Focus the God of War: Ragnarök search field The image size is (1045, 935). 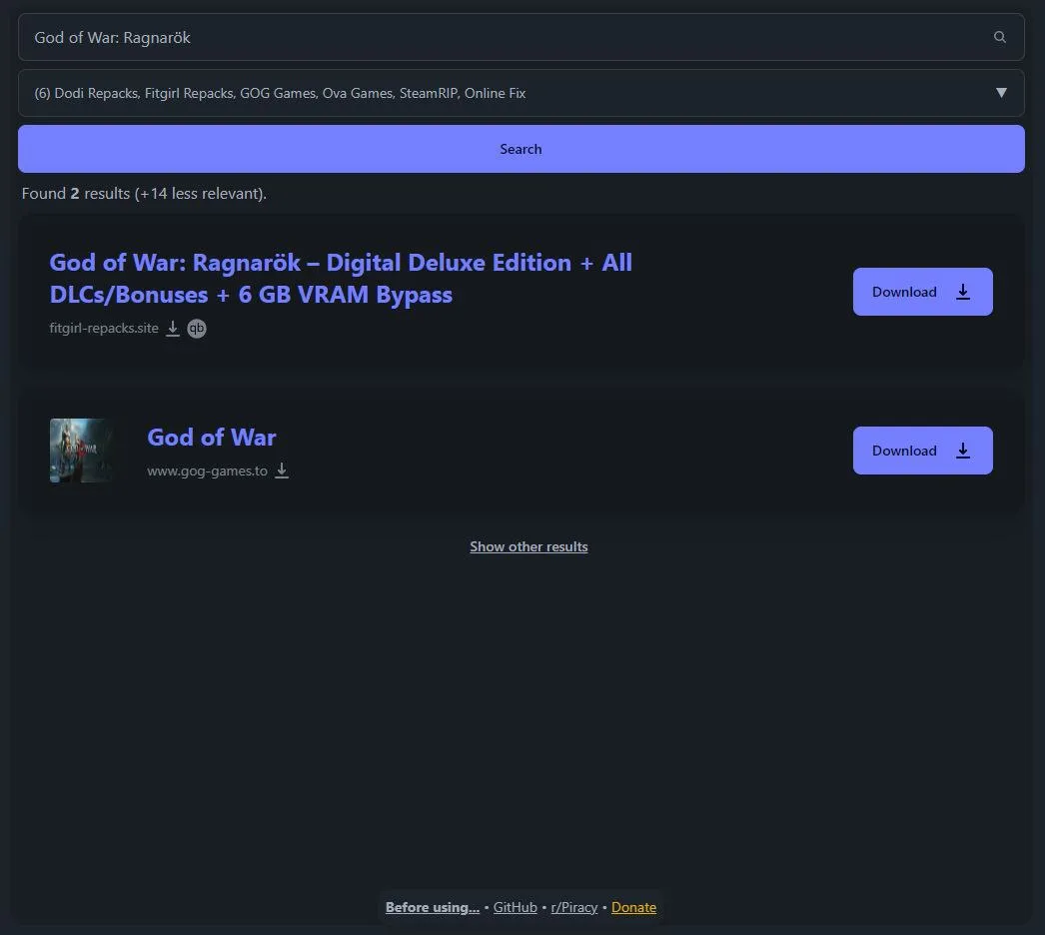pyautogui.click(x=521, y=37)
